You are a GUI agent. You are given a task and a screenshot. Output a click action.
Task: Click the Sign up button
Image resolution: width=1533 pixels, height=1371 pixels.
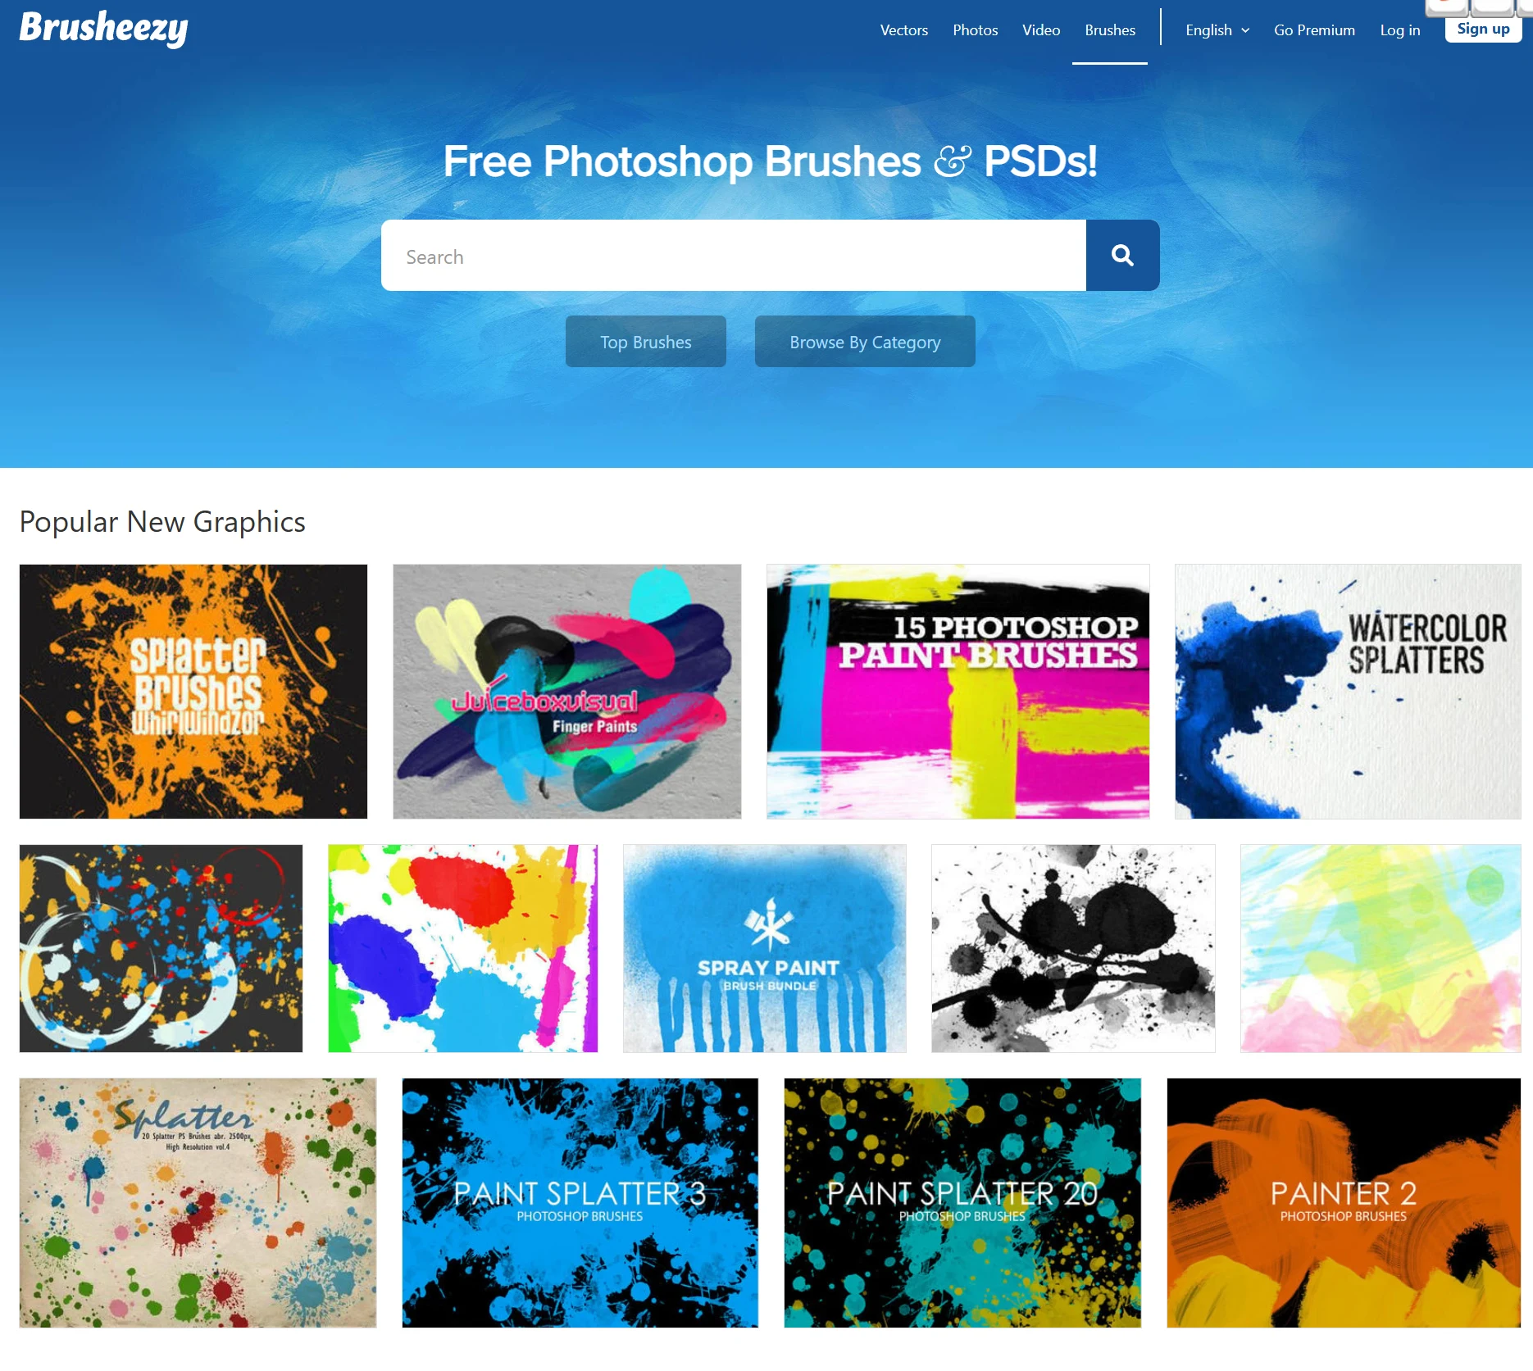1483,29
